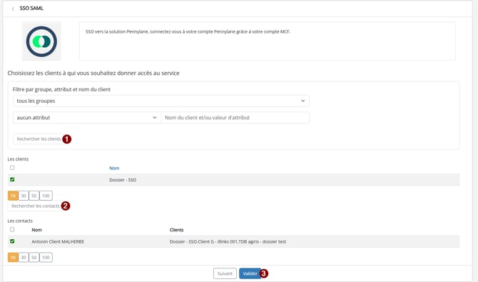Set clients page size to 100

pos(46,196)
